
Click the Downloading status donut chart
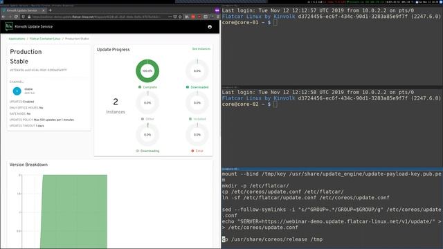click(x=147, y=135)
